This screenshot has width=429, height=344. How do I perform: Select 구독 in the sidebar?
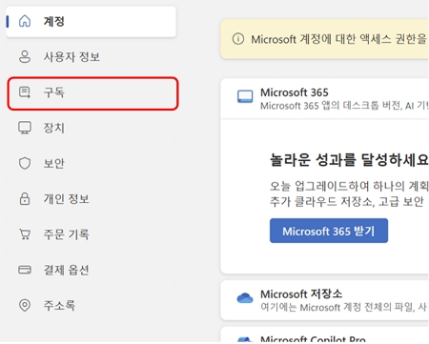(92, 93)
